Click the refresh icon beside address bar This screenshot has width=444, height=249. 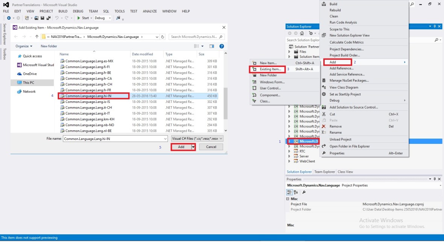[163, 37]
